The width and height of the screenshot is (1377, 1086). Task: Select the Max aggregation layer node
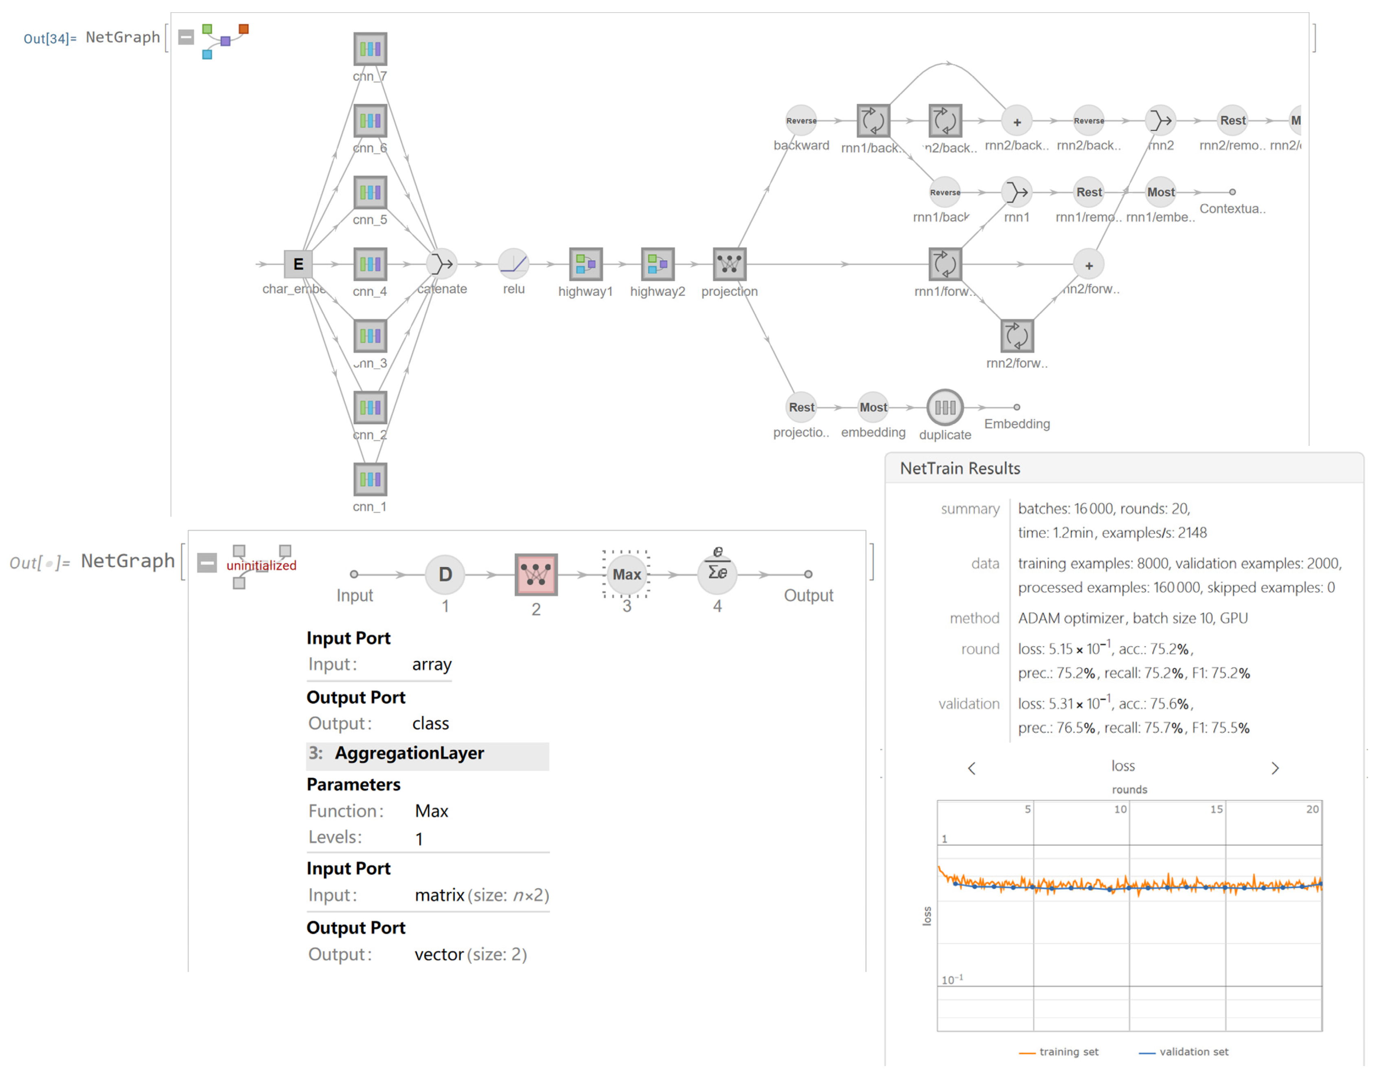pyautogui.click(x=626, y=573)
